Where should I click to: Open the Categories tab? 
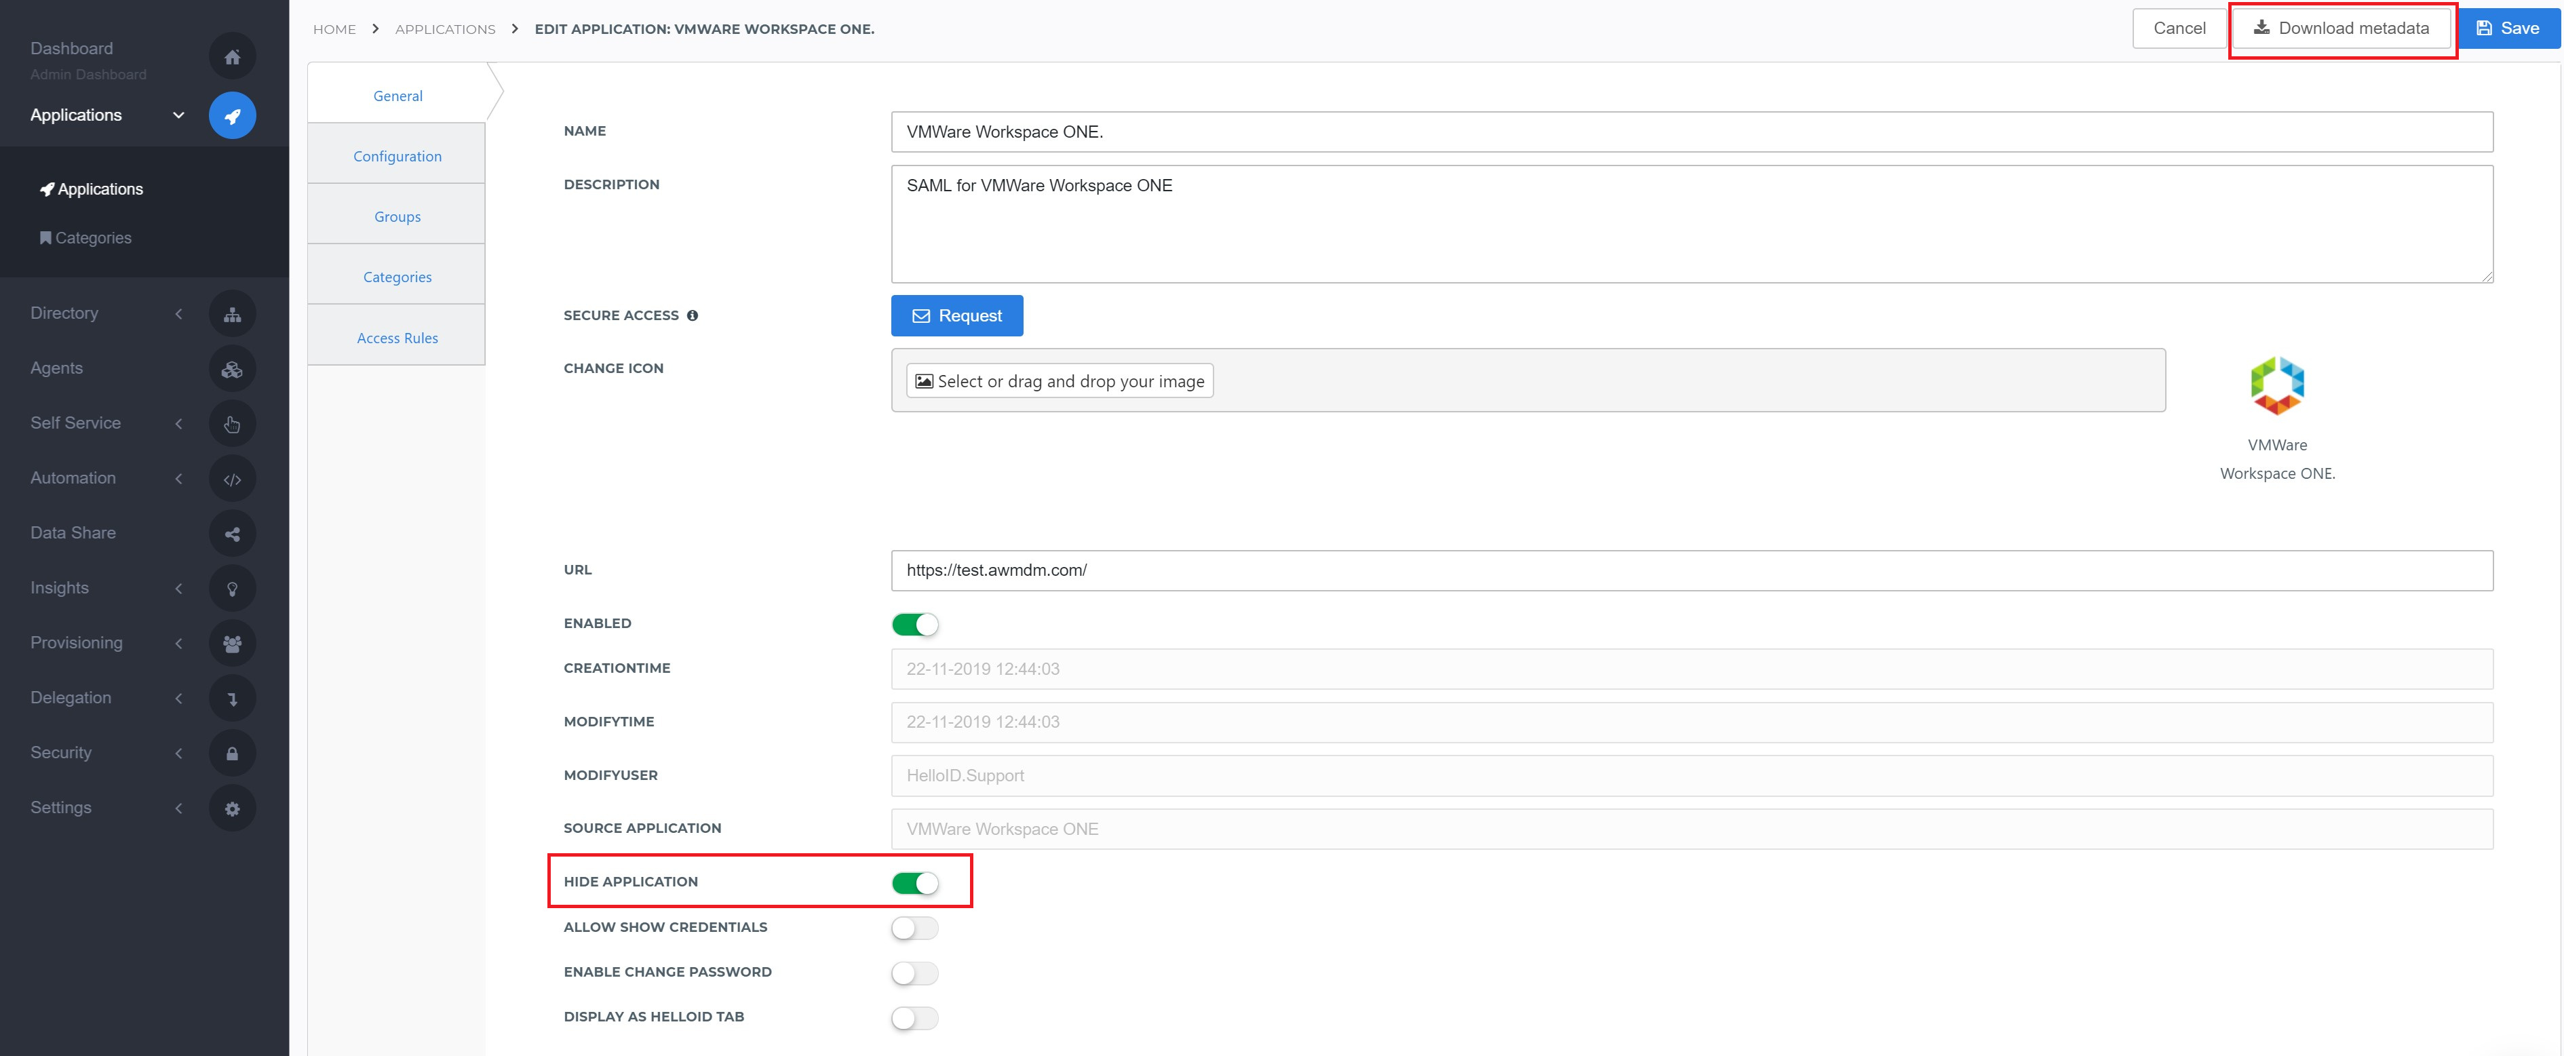tap(397, 277)
